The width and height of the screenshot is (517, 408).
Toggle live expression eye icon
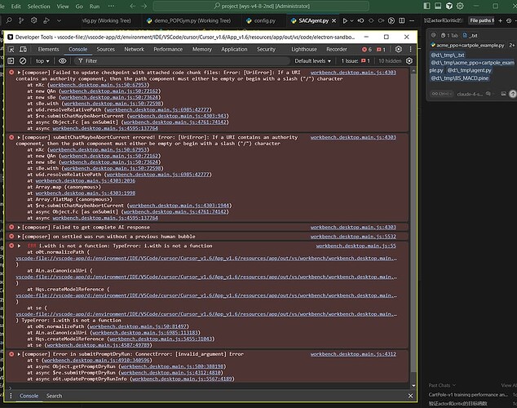point(62,60)
